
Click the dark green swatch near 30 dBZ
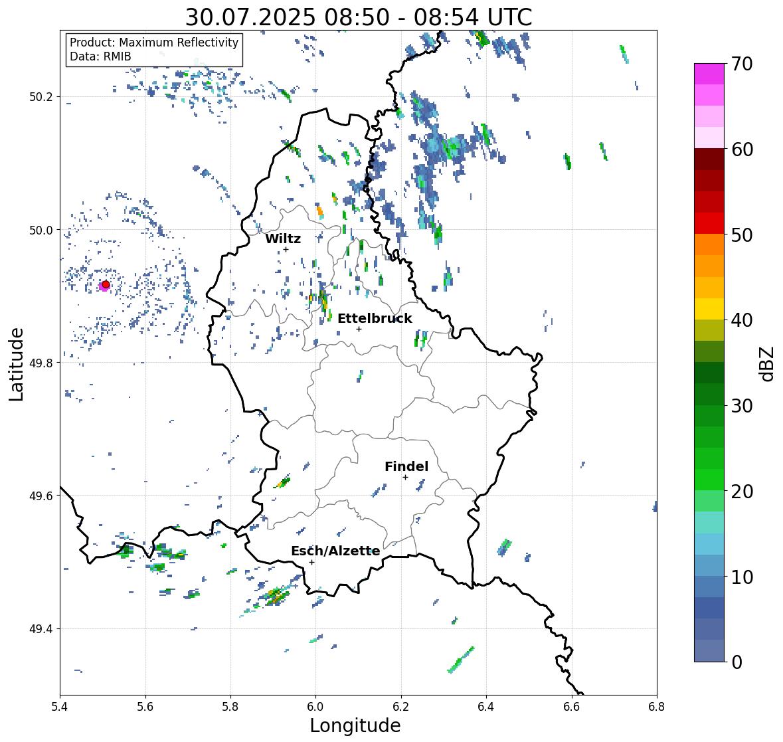[x=709, y=395]
